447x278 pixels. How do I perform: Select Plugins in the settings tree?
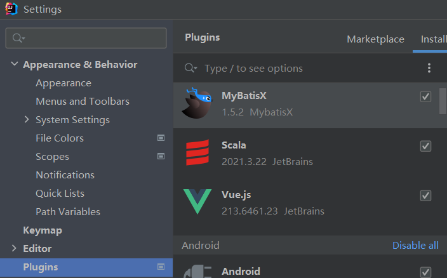point(86,267)
